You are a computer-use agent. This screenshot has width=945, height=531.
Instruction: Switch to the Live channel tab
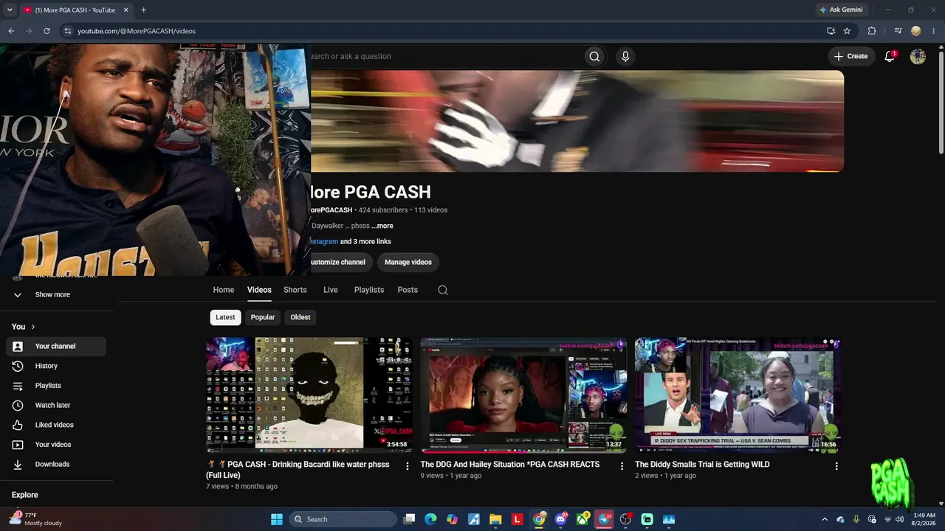(x=331, y=290)
